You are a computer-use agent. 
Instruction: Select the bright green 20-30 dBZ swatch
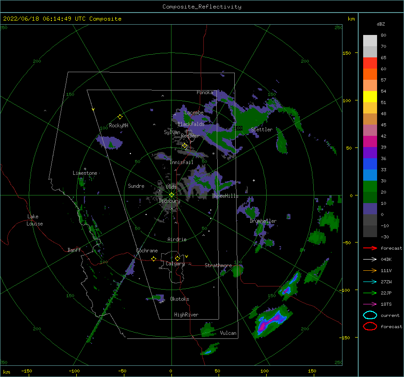[370, 186]
